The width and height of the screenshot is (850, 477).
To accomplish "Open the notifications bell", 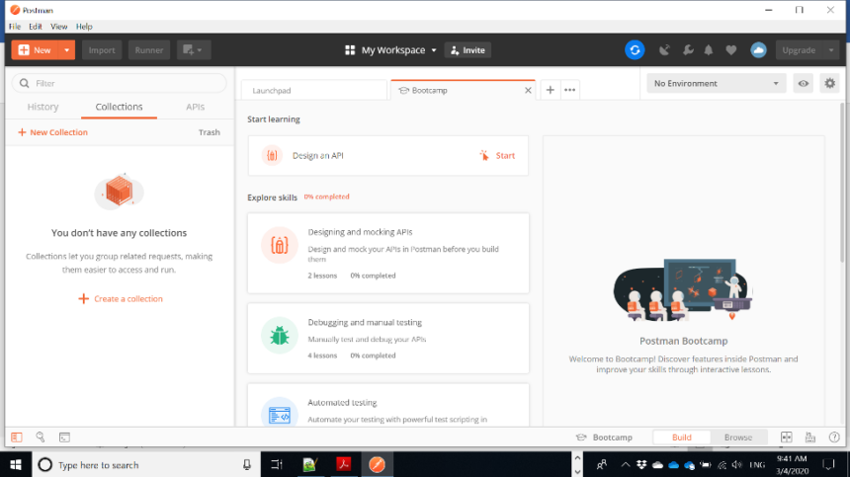I will click(x=709, y=50).
